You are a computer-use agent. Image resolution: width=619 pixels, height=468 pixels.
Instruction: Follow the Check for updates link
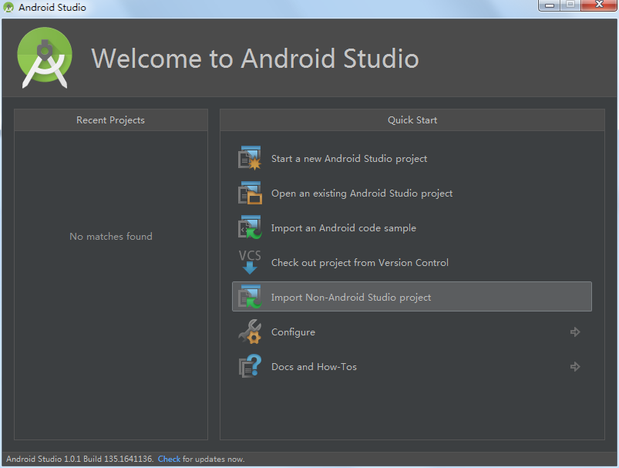pos(169,459)
